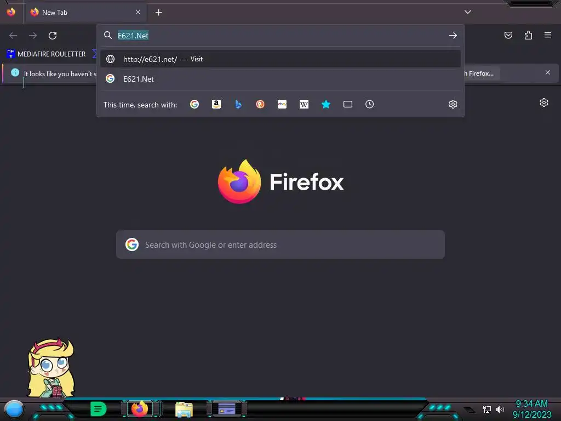Image resolution: width=561 pixels, height=421 pixels.
Task: Click the Firefox View icon in tab bar
Action: [x=11, y=12]
